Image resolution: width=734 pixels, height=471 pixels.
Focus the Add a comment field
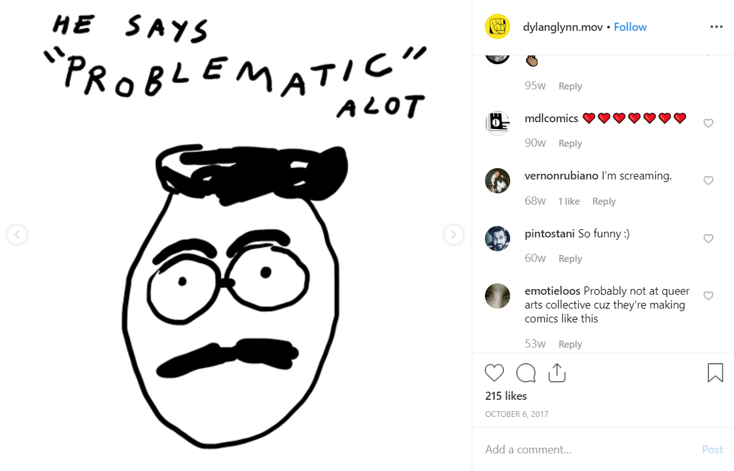pos(590,450)
